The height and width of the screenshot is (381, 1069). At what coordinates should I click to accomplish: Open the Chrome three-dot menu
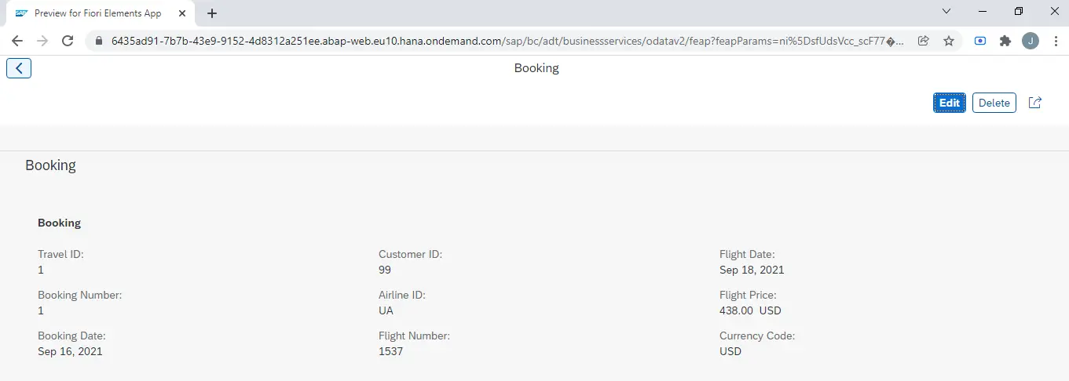click(1053, 41)
